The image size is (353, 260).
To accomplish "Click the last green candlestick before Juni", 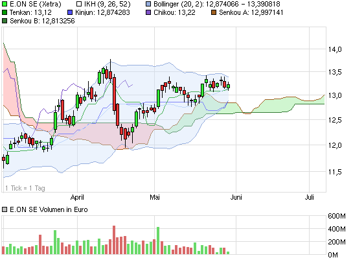I will (229, 86).
